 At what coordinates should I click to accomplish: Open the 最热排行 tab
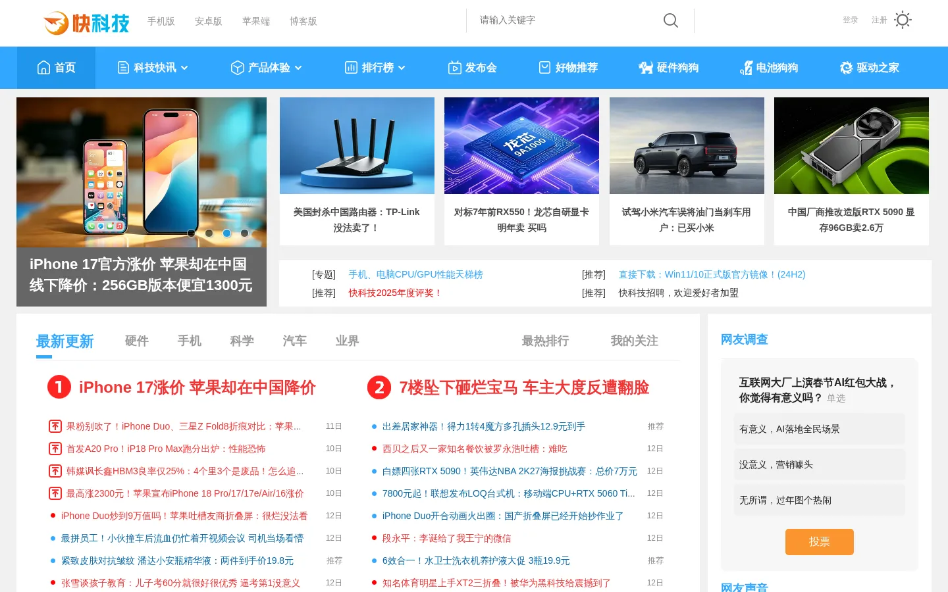pos(545,341)
